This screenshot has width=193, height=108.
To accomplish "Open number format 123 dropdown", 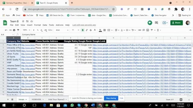I will click(50, 30).
